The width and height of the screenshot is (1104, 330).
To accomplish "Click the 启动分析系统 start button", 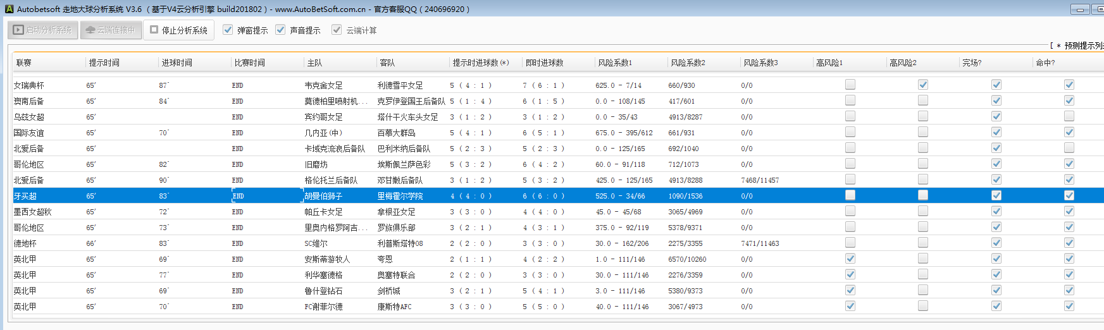I will 43,30.
